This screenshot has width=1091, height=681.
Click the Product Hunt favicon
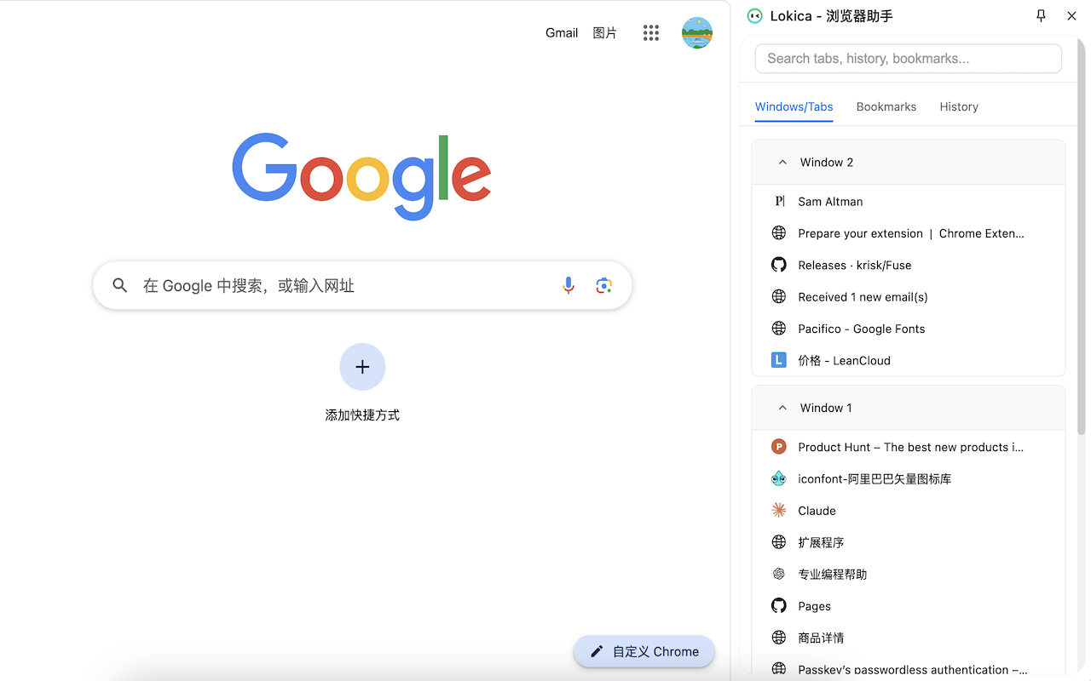[x=778, y=447]
